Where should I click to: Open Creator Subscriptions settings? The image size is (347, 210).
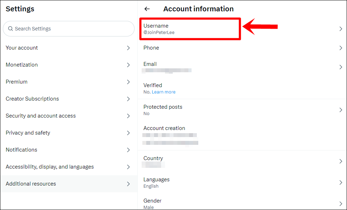(x=67, y=98)
